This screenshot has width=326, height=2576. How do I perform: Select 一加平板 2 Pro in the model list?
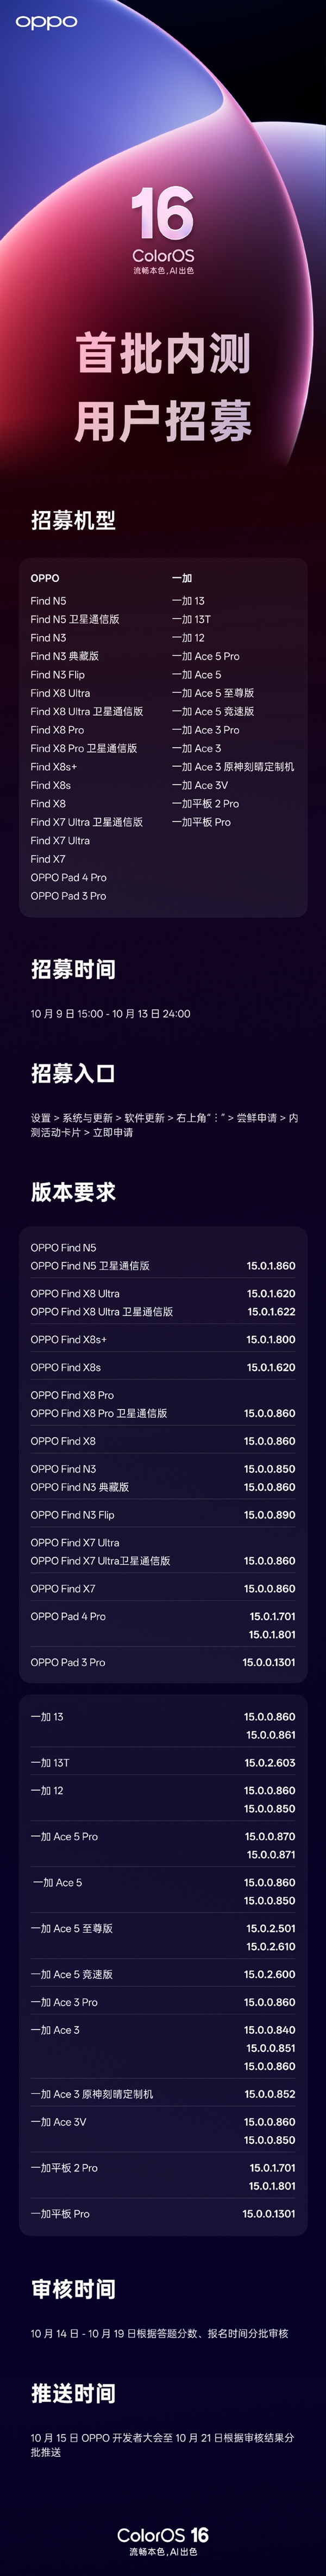tap(205, 803)
